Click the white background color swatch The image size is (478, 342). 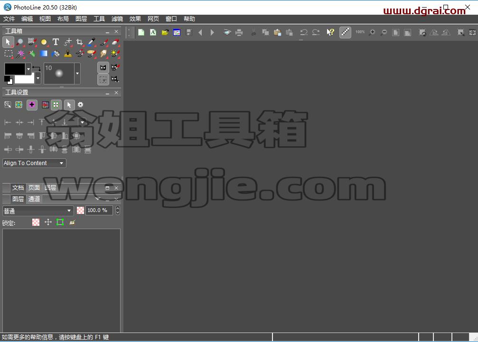(x=24, y=79)
